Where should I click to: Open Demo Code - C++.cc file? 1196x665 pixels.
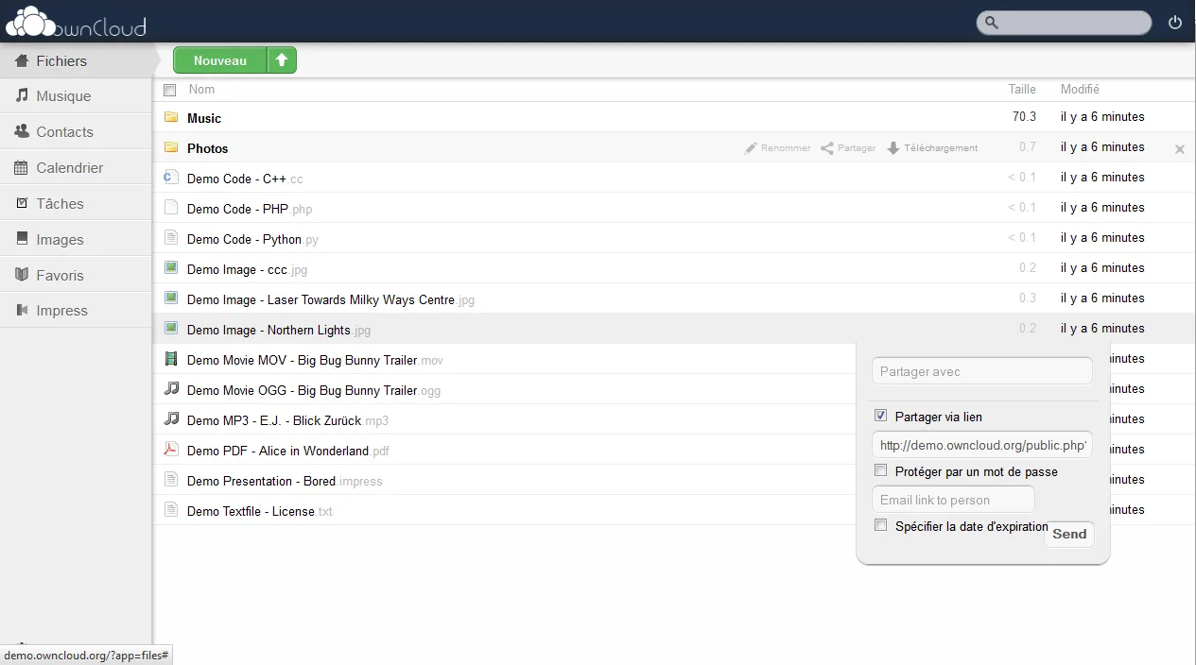(245, 179)
